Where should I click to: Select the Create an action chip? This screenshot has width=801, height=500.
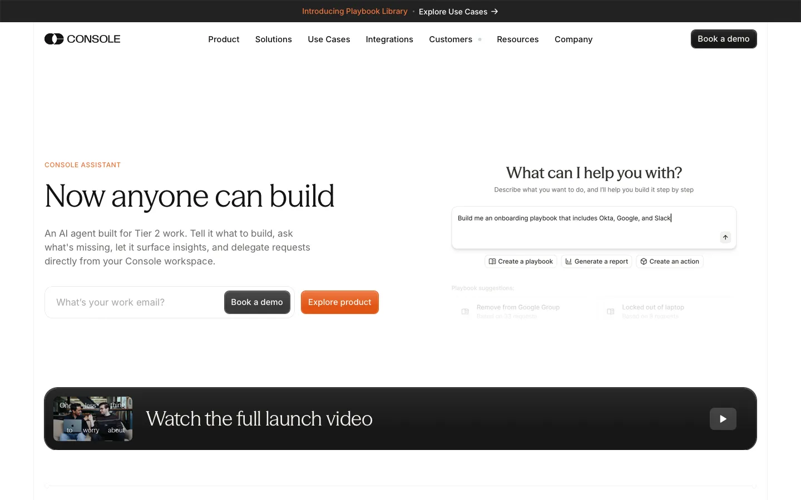tap(670, 262)
